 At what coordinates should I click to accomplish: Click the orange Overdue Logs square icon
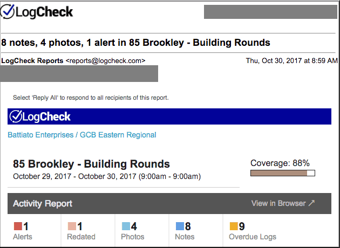tap(234, 226)
